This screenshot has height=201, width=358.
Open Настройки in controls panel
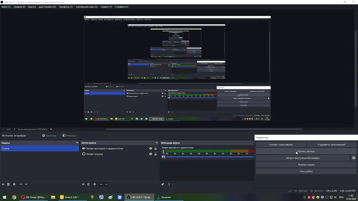coord(306,171)
